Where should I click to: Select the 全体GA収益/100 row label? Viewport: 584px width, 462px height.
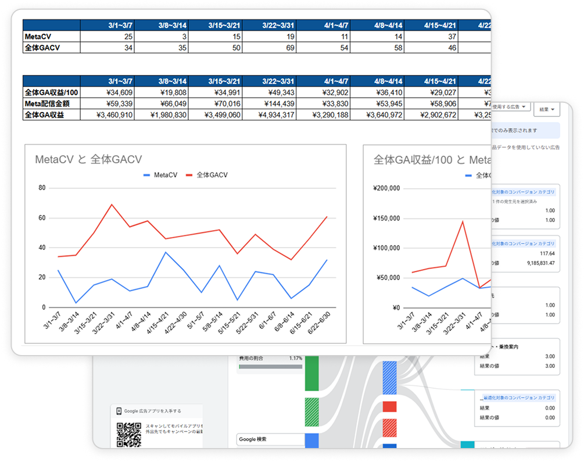[51, 92]
